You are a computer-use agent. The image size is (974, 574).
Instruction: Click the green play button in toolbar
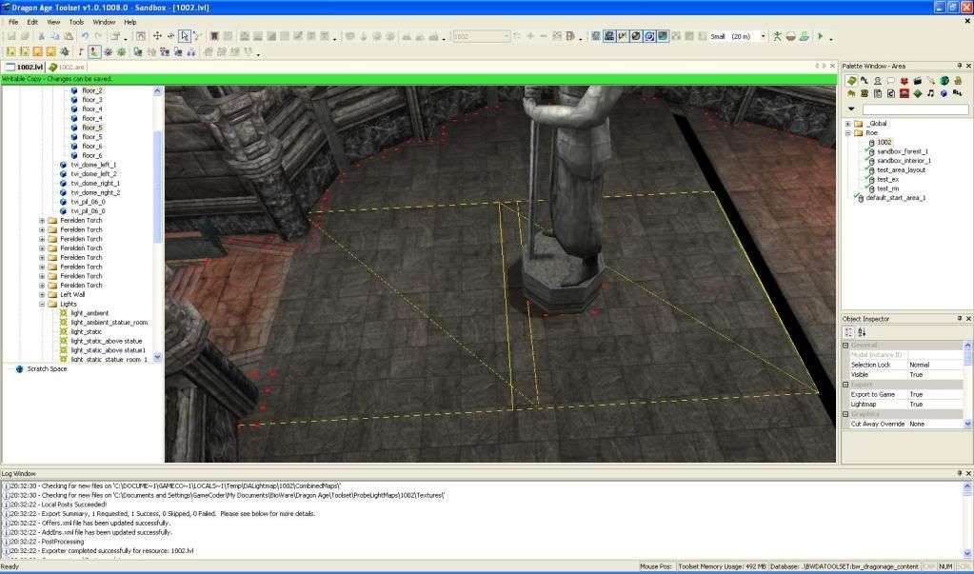(820, 36)
